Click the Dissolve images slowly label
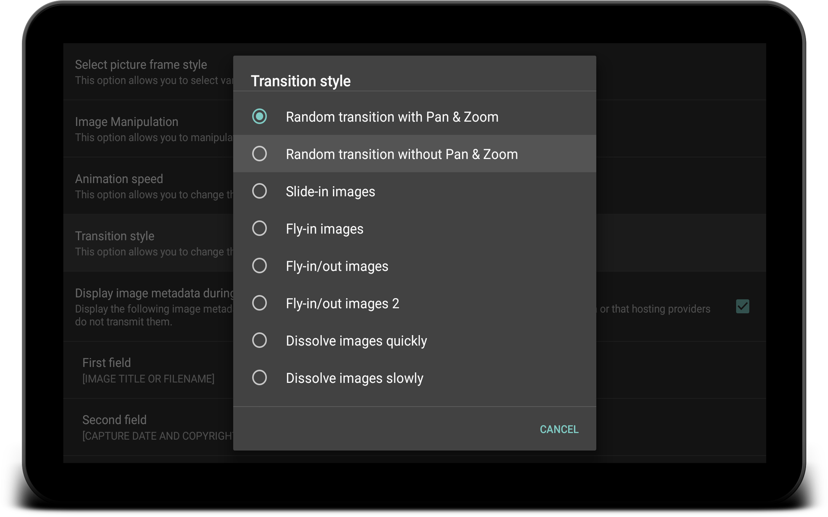The image size is (828, 517). [354, 378]
